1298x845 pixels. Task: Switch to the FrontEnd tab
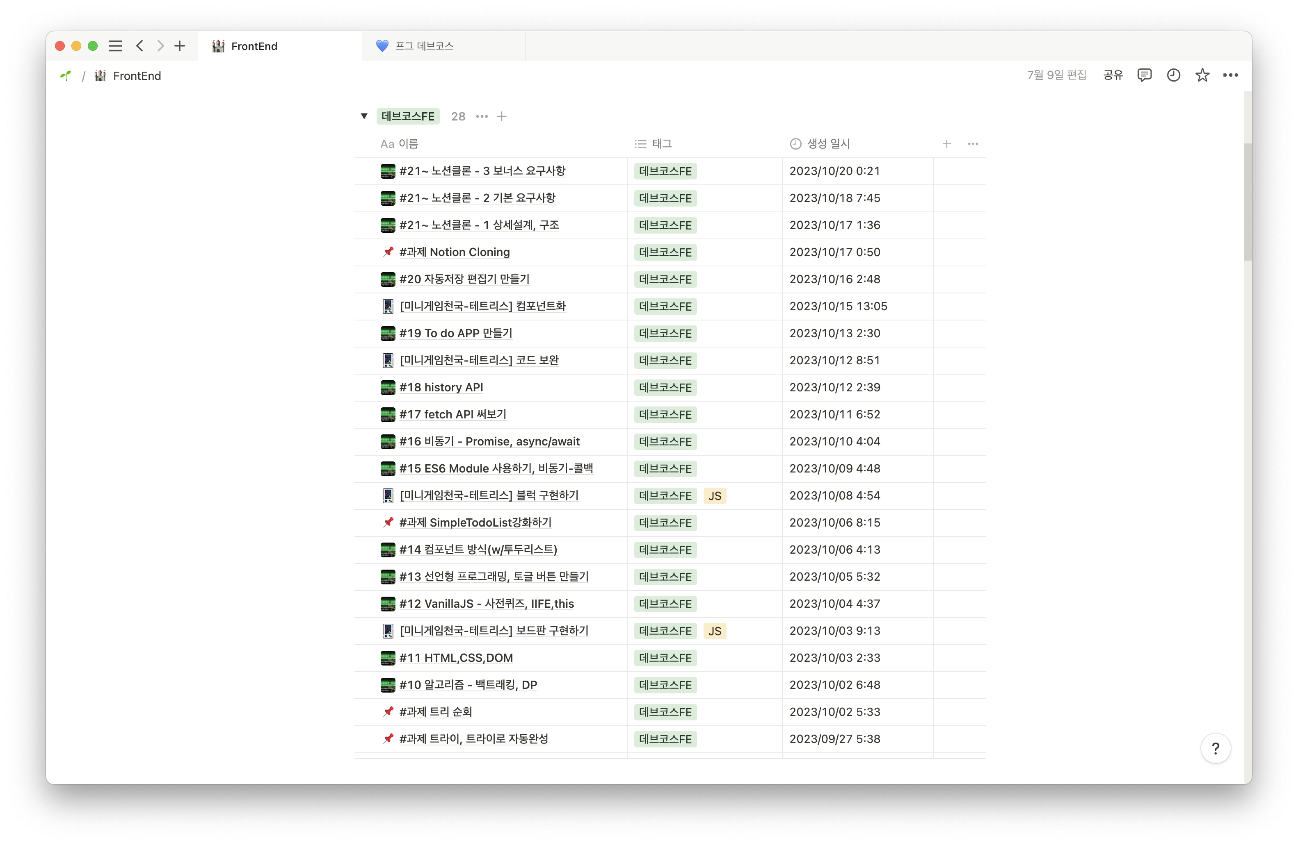point(280,46)
